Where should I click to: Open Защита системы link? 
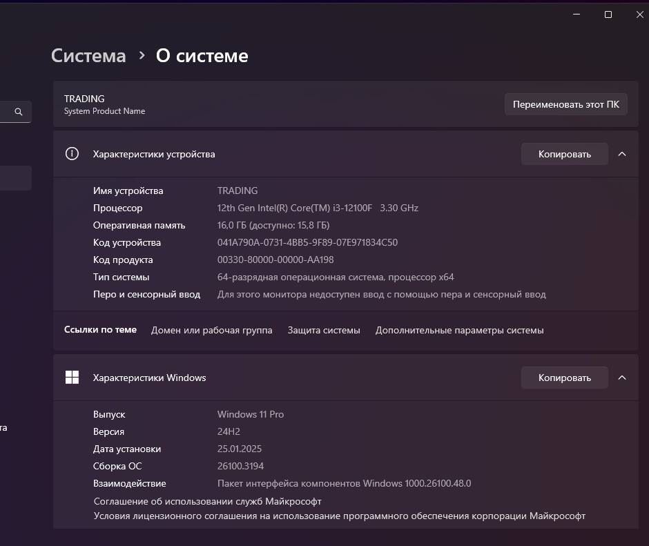(324, 331)
